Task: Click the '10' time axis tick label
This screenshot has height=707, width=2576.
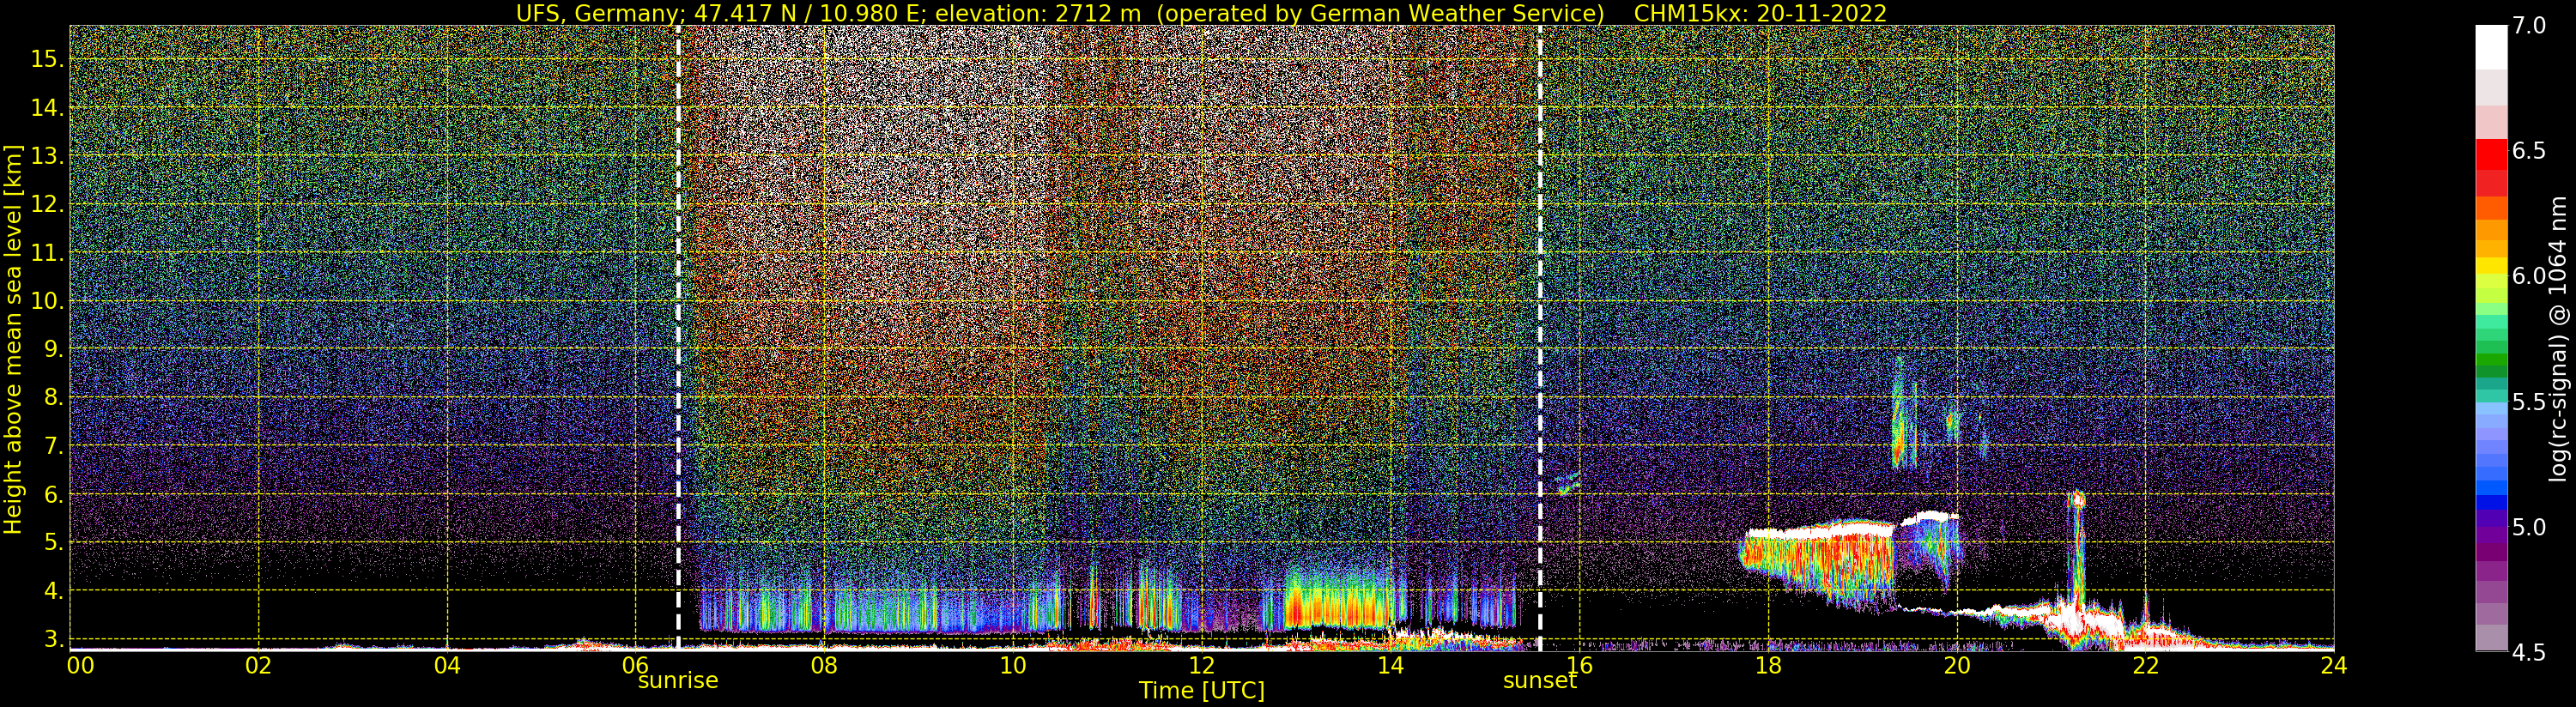Action: coord(1013,665)
